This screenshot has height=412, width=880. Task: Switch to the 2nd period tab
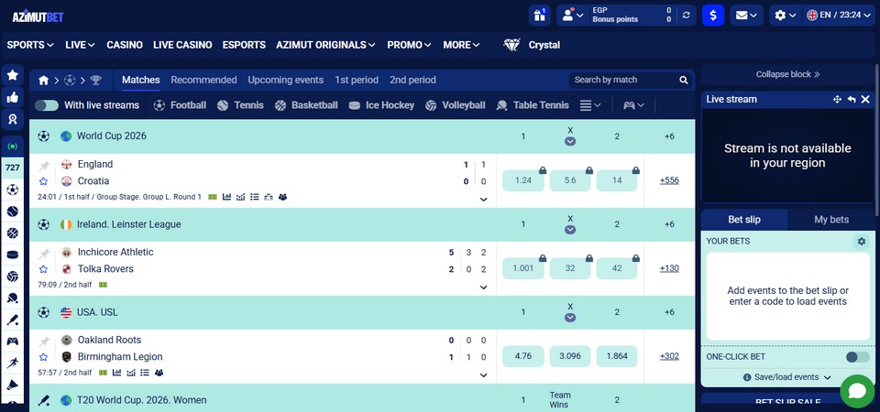pyautogui.click(x=412, y=81)
